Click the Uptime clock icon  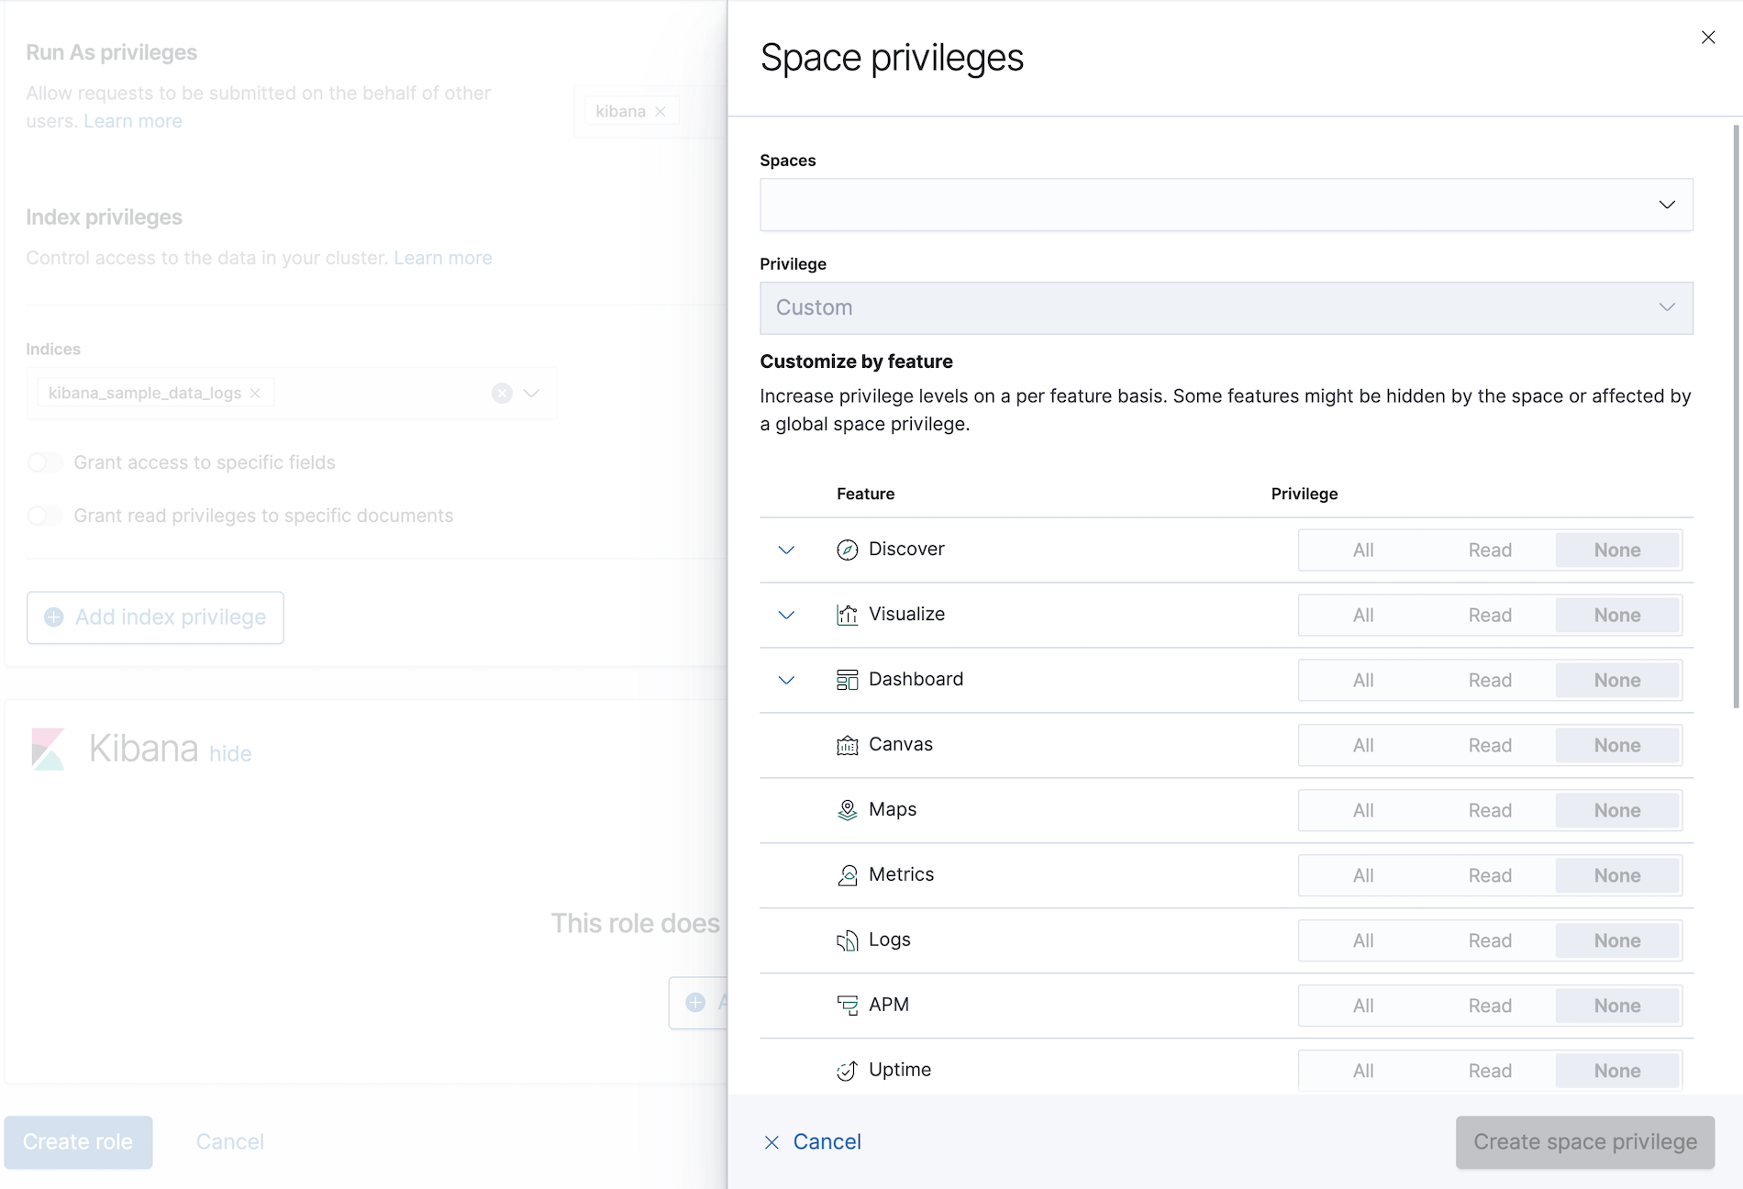847,1070
